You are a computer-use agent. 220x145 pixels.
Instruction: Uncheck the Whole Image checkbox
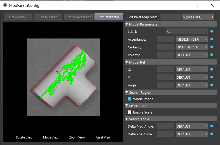[129, 99]
